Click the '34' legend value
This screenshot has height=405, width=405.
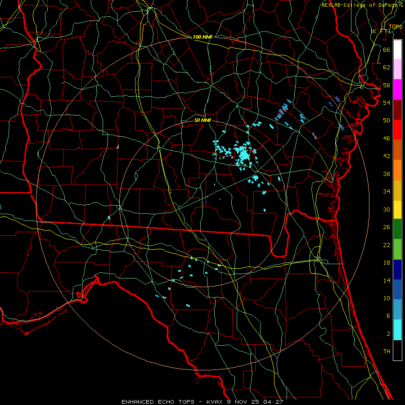[387, 192]
